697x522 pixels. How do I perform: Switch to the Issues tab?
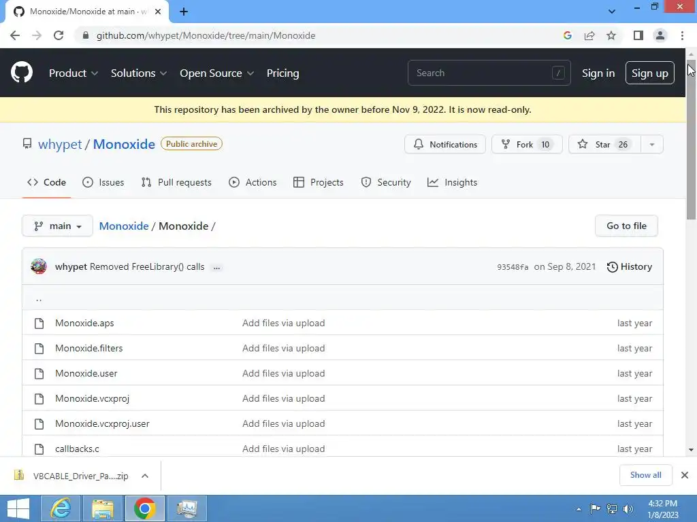103,182
